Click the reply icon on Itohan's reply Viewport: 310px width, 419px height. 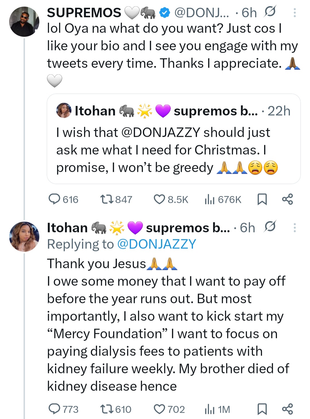point(56,409)
